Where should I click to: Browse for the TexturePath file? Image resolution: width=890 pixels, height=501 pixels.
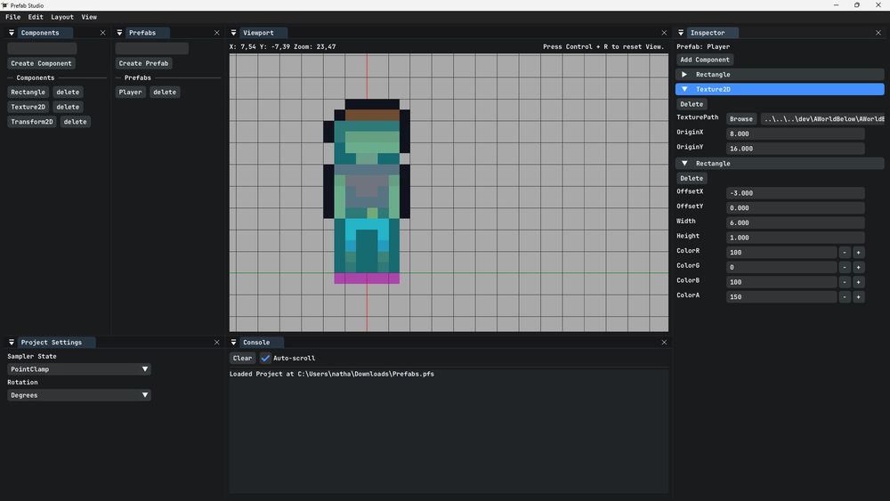point(741,119)
